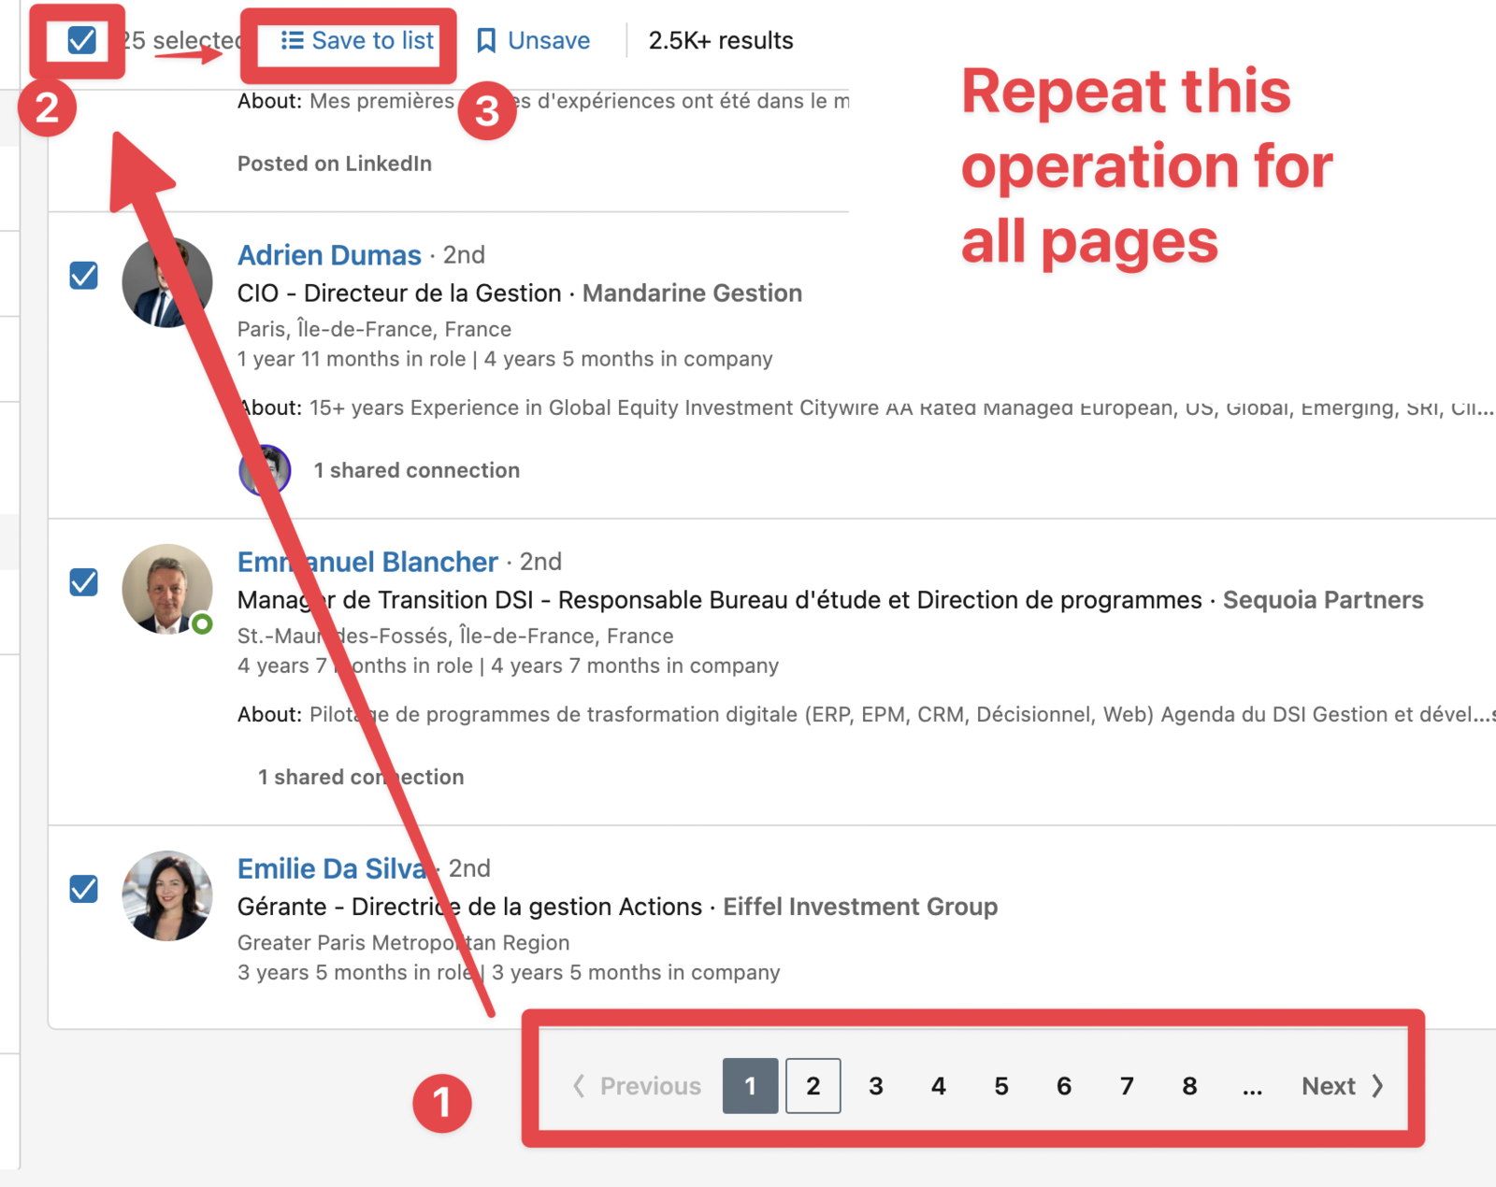Uncheck Adrien Dumas checkbox

pos(84,276)
